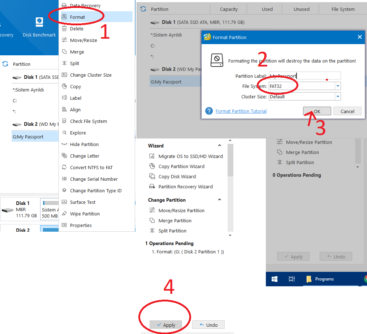Click the Check File System icon
Viewport: 367px width, 334px height.
(x=64, y=121)
